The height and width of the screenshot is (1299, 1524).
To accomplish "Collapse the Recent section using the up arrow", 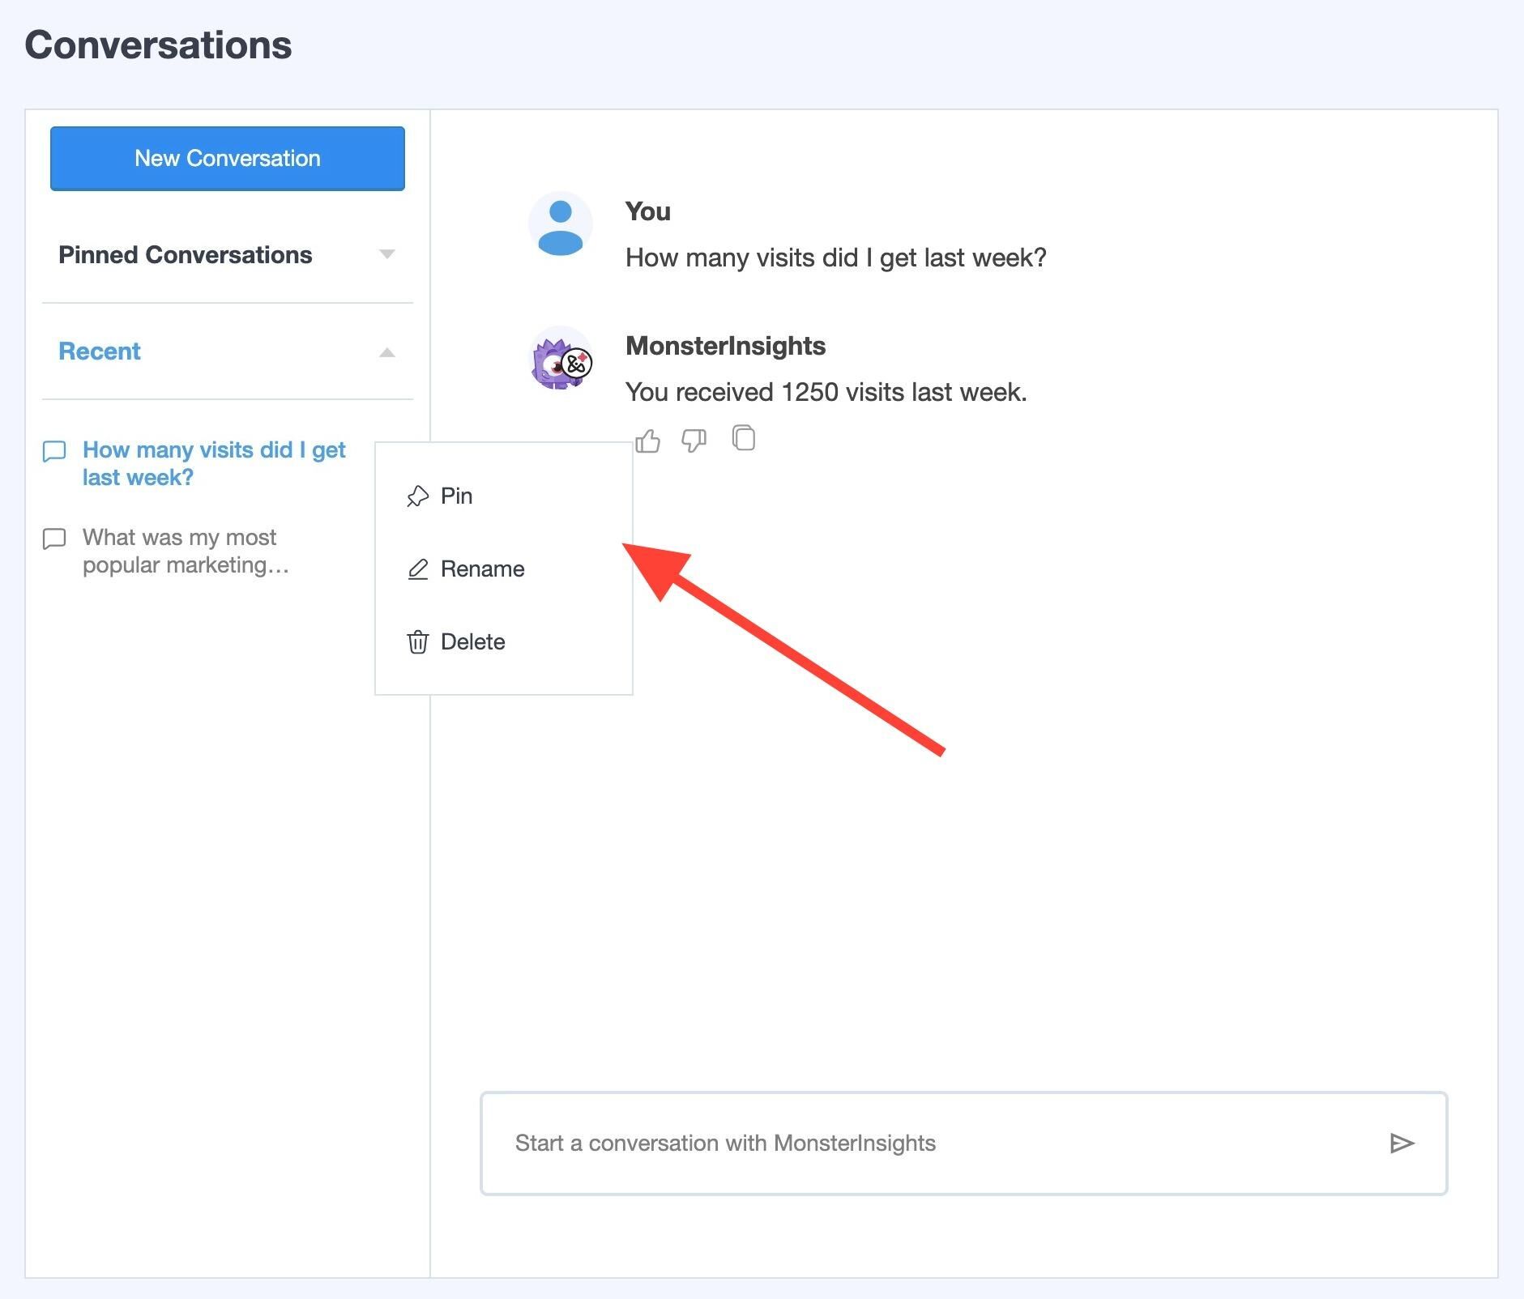I will click(x=387, y=352).
